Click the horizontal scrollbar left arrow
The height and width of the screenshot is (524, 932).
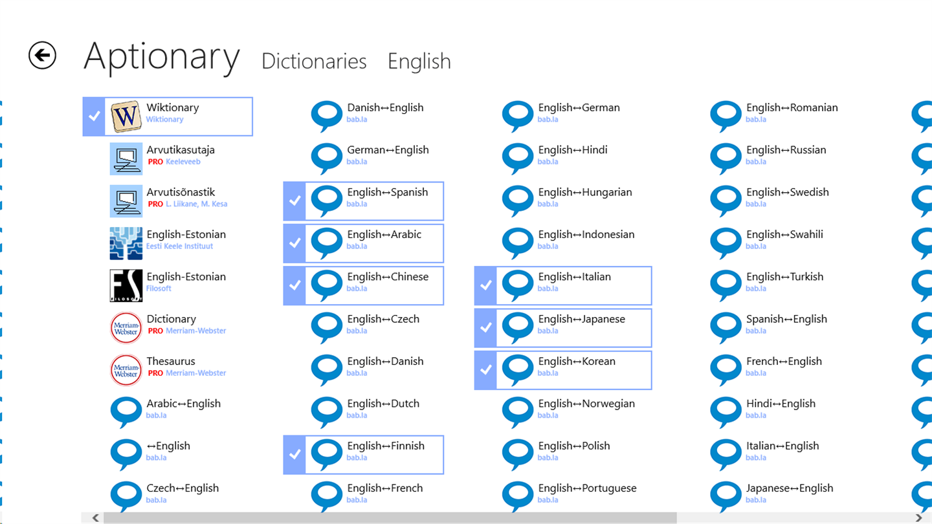pyautogui.click(x=95, y=518)
